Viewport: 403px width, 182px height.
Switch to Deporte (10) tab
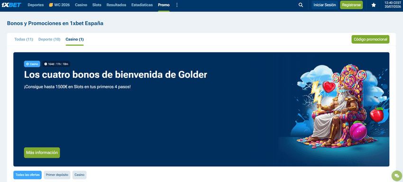click(49, 39)
